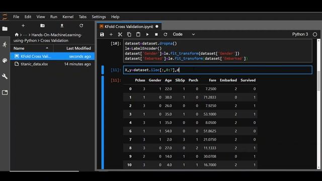Screen dimensions: 322x181
Task: Create a new launcher with plus icon
Action: click(x=23, y=26)
